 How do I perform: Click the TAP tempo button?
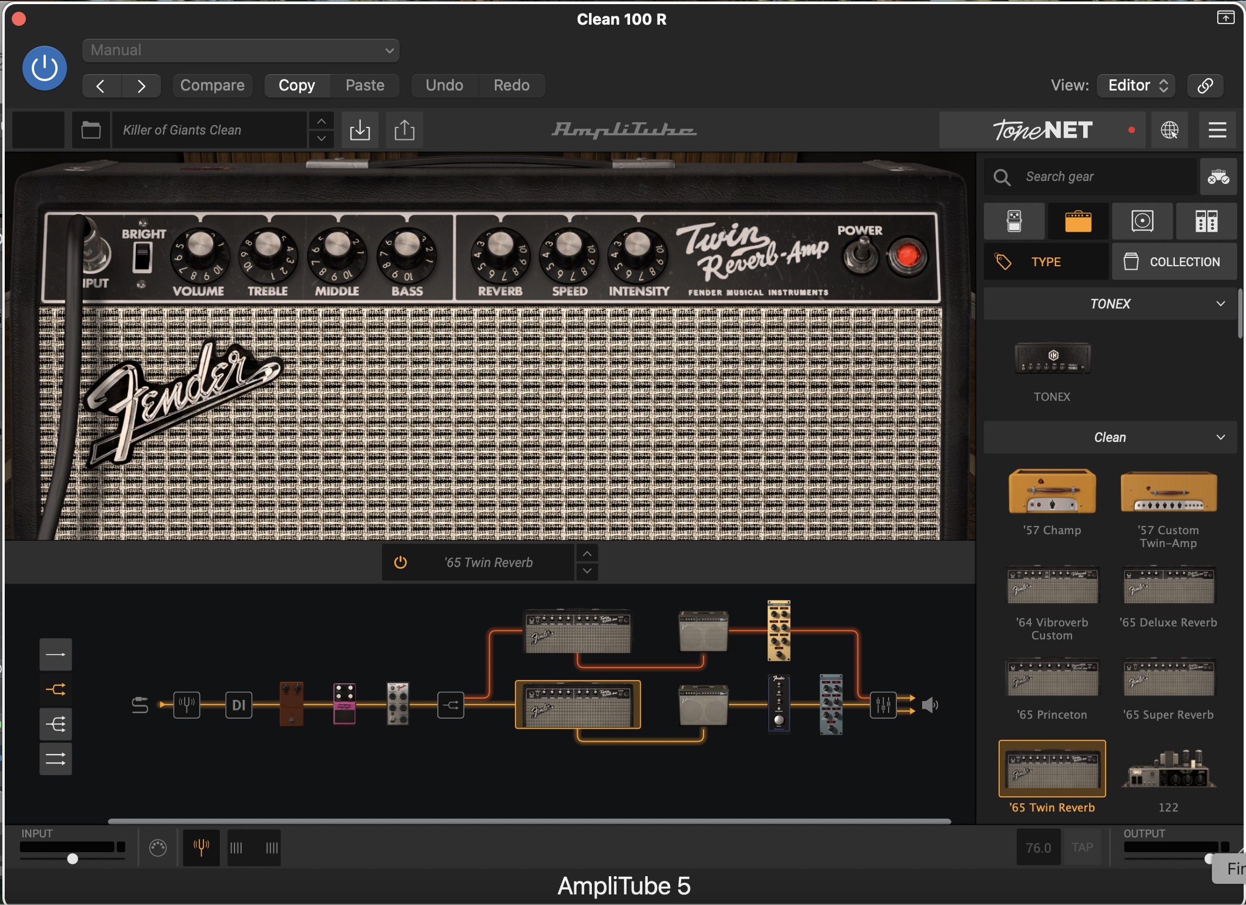tap(1082, 848)
